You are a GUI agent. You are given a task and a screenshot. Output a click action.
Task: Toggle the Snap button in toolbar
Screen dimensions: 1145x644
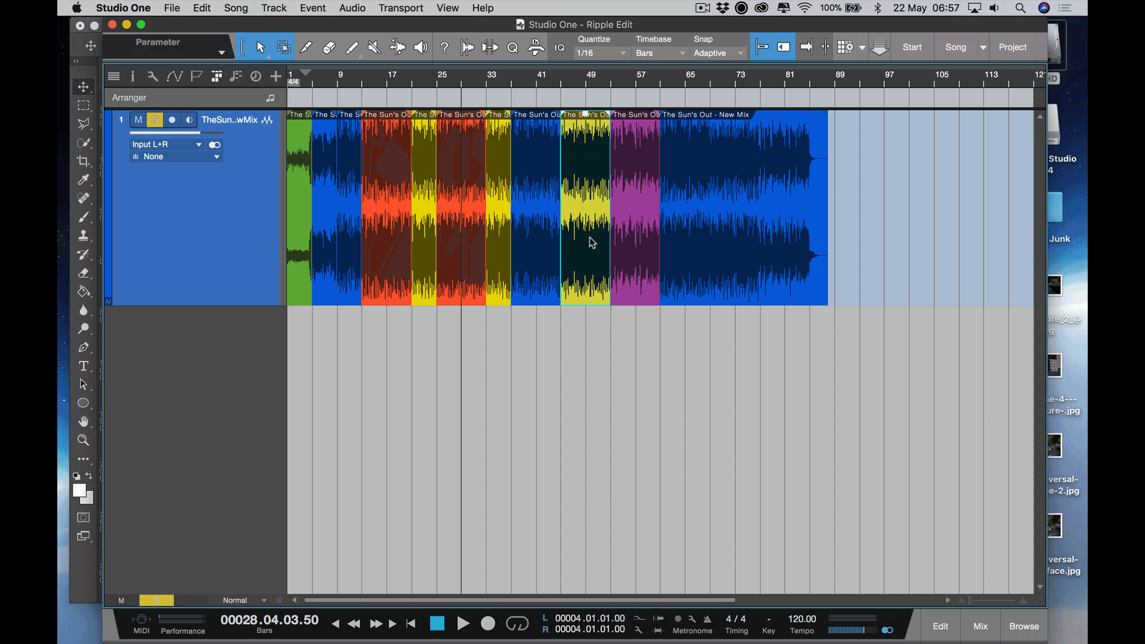coord(762,47)
